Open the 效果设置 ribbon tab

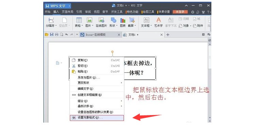pos(164,12)
